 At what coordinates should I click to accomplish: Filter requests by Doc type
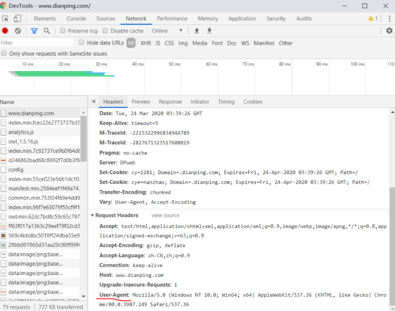(x=232, y=43)
